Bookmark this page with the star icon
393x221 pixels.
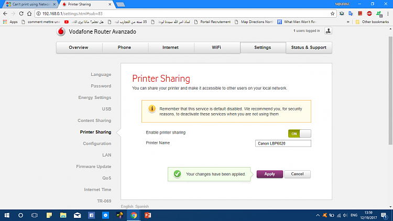(x=332, y=14)
